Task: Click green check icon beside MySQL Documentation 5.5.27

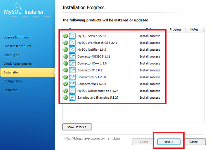Action: pyautogui.click(x=66, y=91)
